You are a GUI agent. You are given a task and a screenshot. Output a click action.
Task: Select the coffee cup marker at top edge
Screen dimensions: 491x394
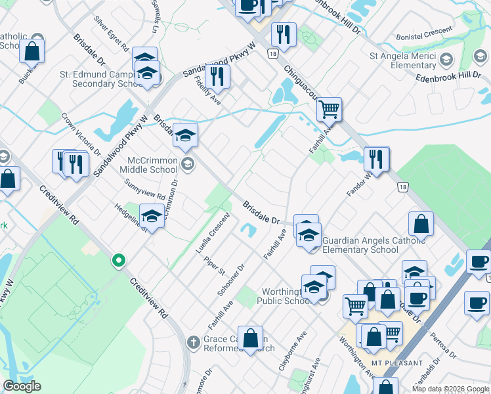247,8
